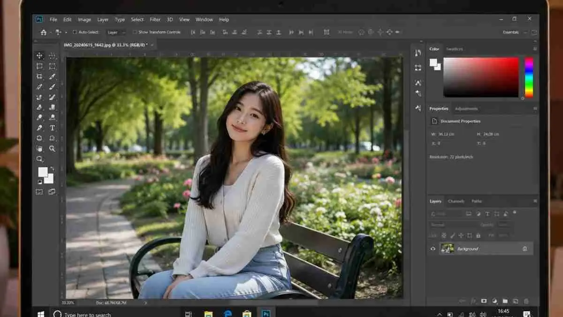
Task: Toggle Lock position in the Layers panel
Action: point(460,235)
